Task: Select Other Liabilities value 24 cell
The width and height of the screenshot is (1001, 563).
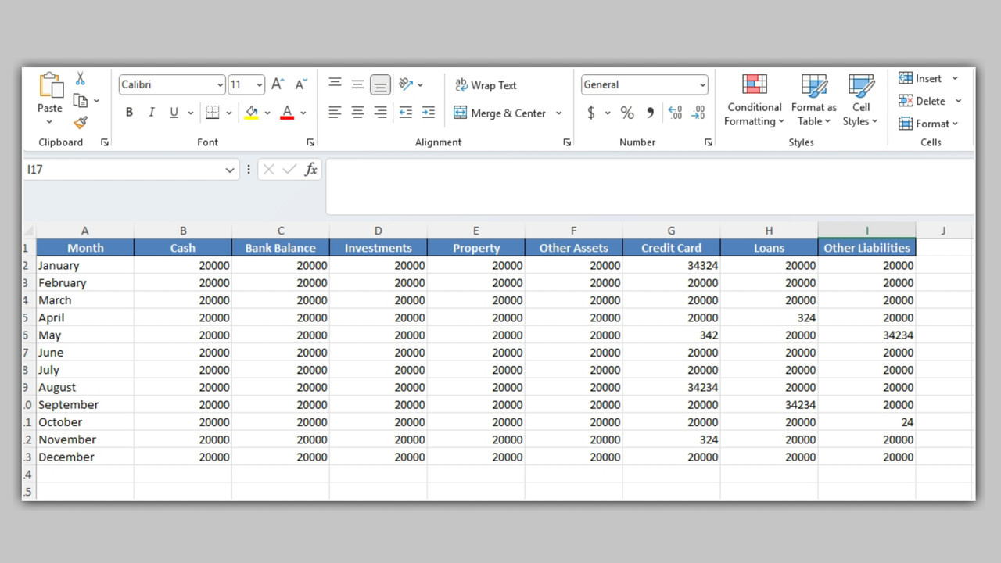Action: 866,422
